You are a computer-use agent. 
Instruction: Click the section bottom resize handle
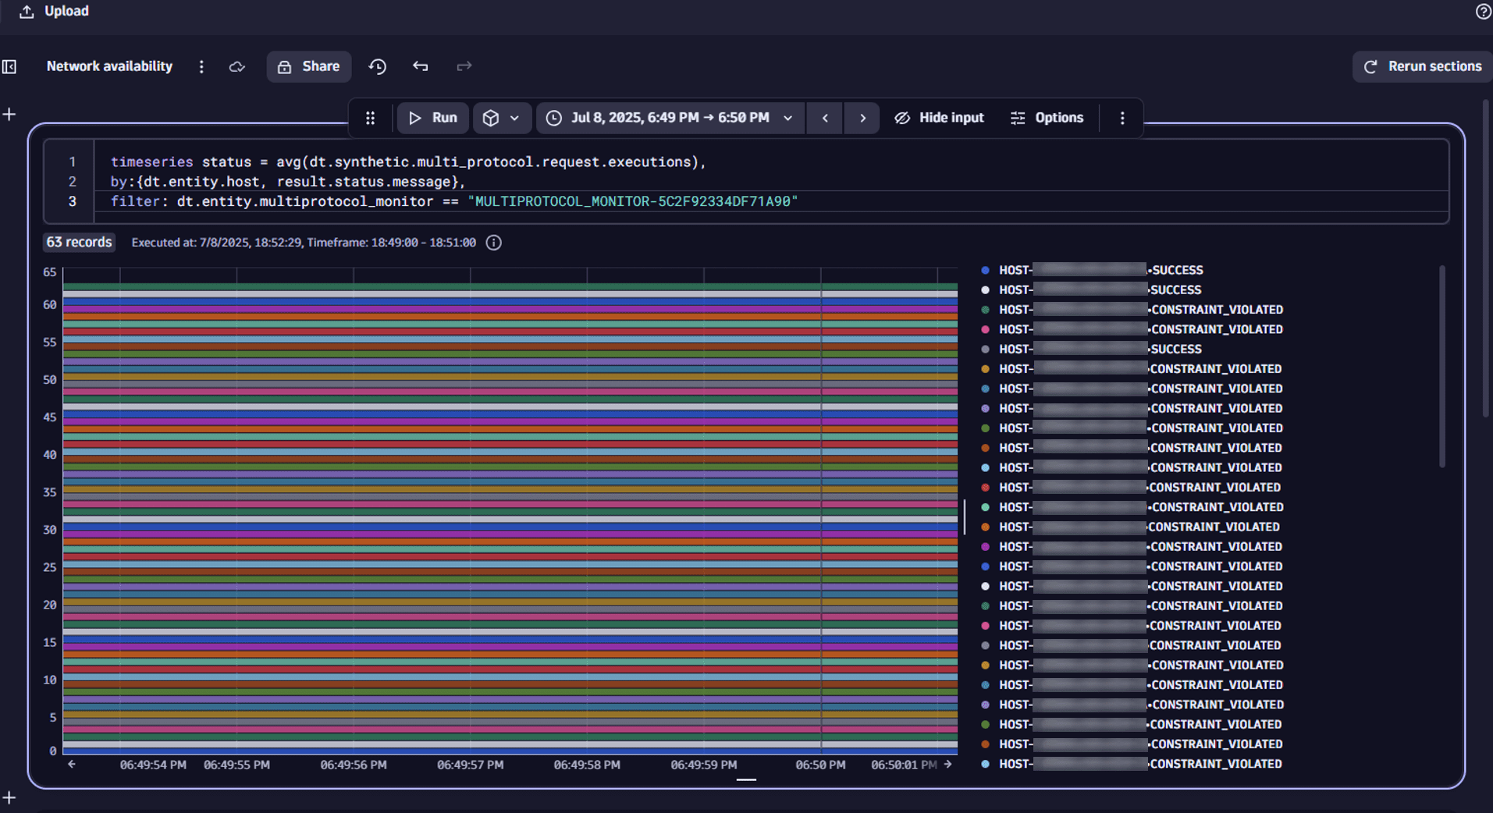746,779
